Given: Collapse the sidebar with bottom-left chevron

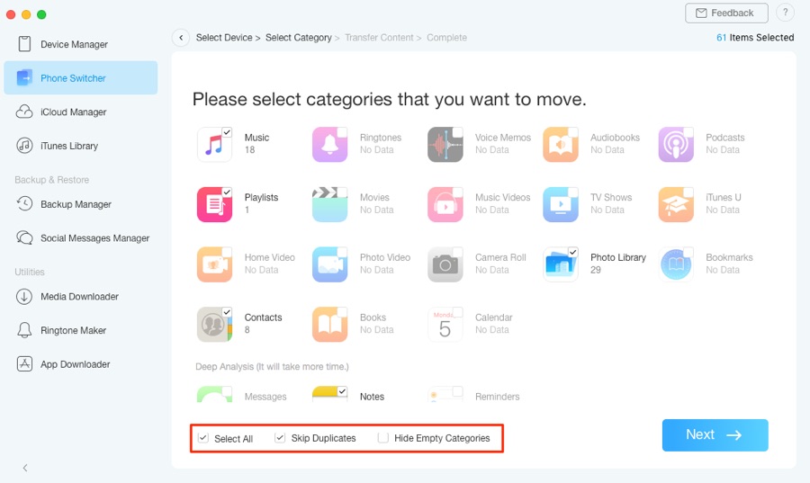Looking at the screenshot, I should click(x=25, y=468).
